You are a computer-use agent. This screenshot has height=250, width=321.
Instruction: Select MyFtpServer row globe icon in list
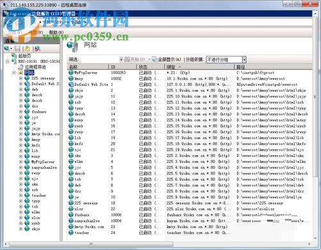pyautogui.click(x=71, y=72)
